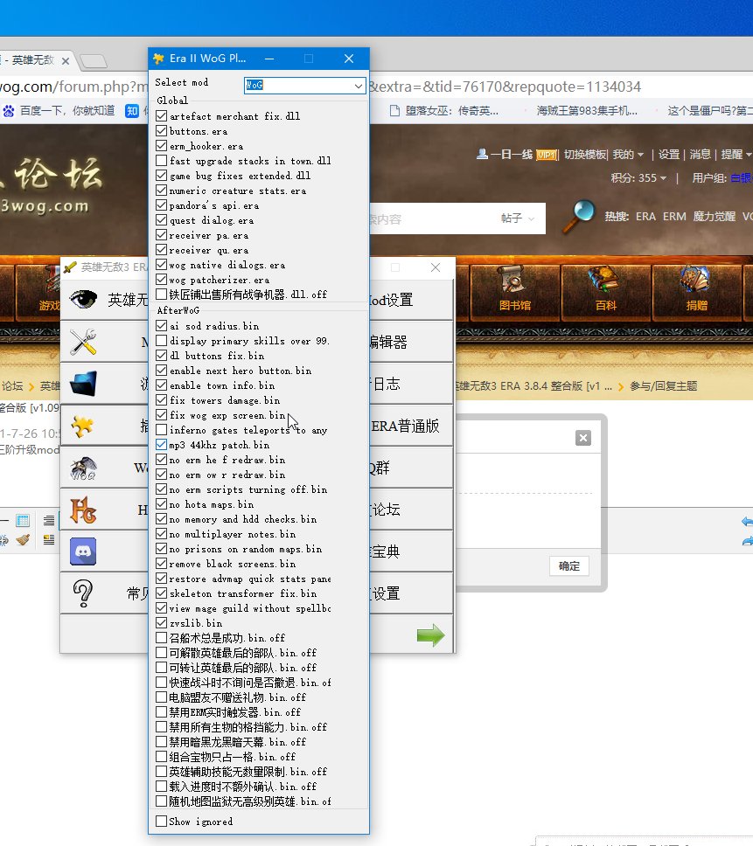Click the question mark help icon

[83, 593]
